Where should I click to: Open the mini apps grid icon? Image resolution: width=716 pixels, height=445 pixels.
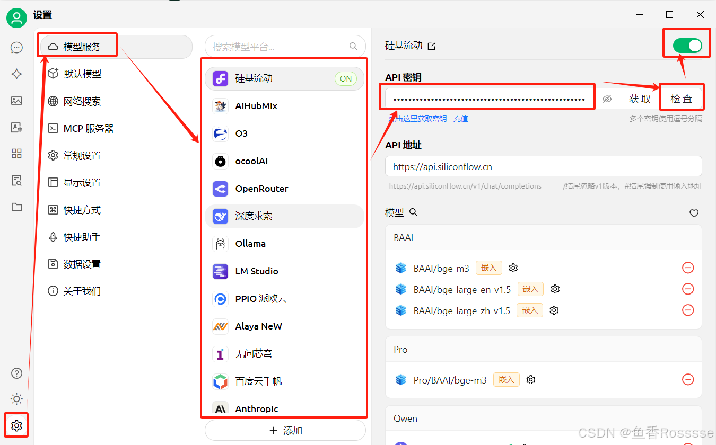pyautogui.click(x=16, y=154)
